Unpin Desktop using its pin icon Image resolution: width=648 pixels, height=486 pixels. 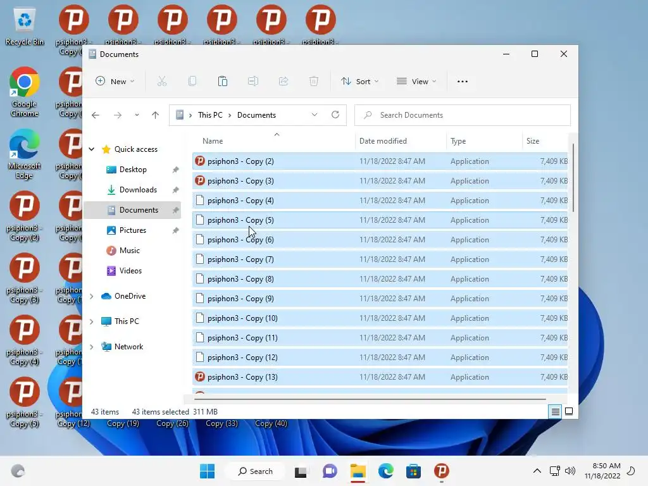click(176, 170)
